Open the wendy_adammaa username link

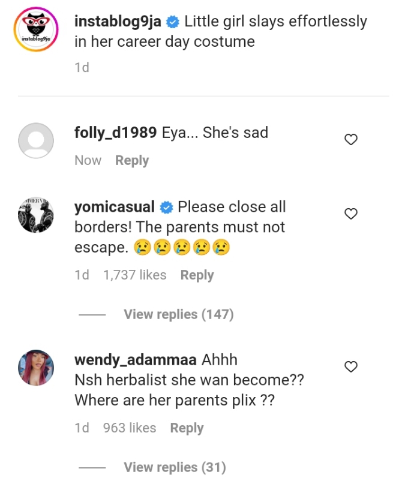pyautogui.click(x=135, y=360)
